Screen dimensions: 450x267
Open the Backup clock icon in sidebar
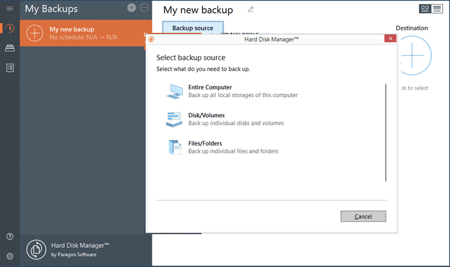tap(10, 29)
